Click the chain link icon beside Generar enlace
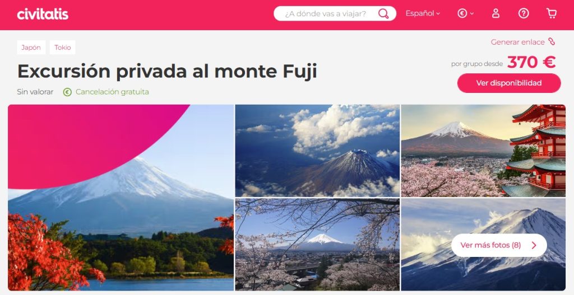 [x=552, y=41]
